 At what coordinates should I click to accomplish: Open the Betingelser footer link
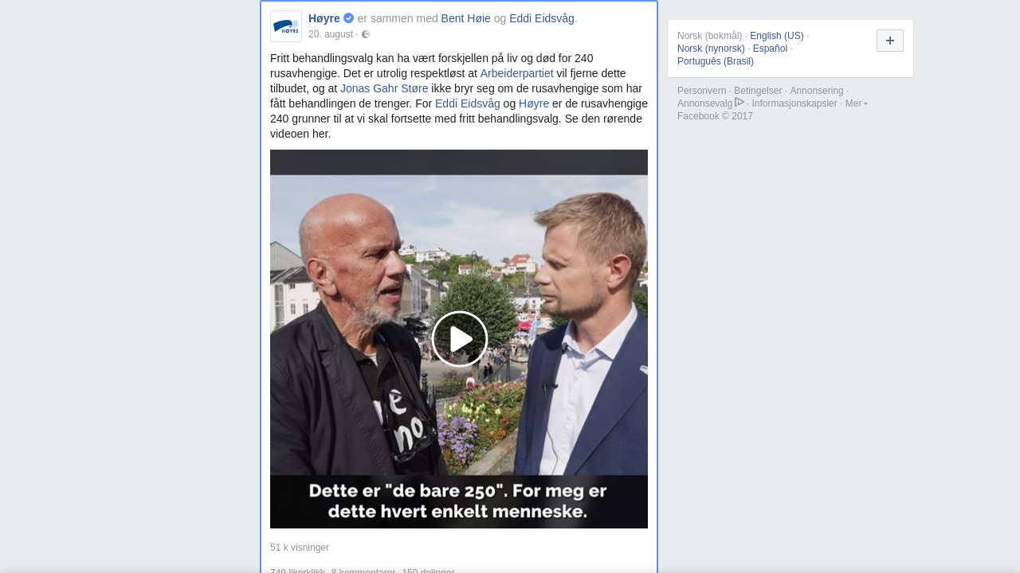click(758, 91)
